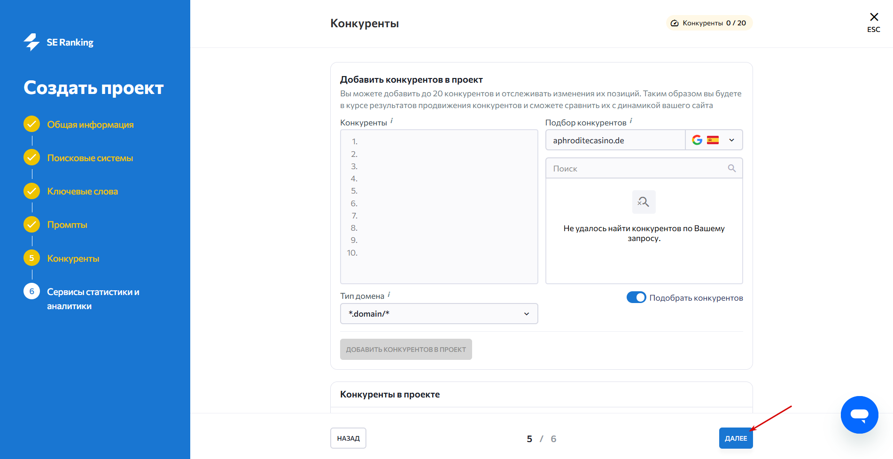Select the Промпты step in sidebar

67,225
